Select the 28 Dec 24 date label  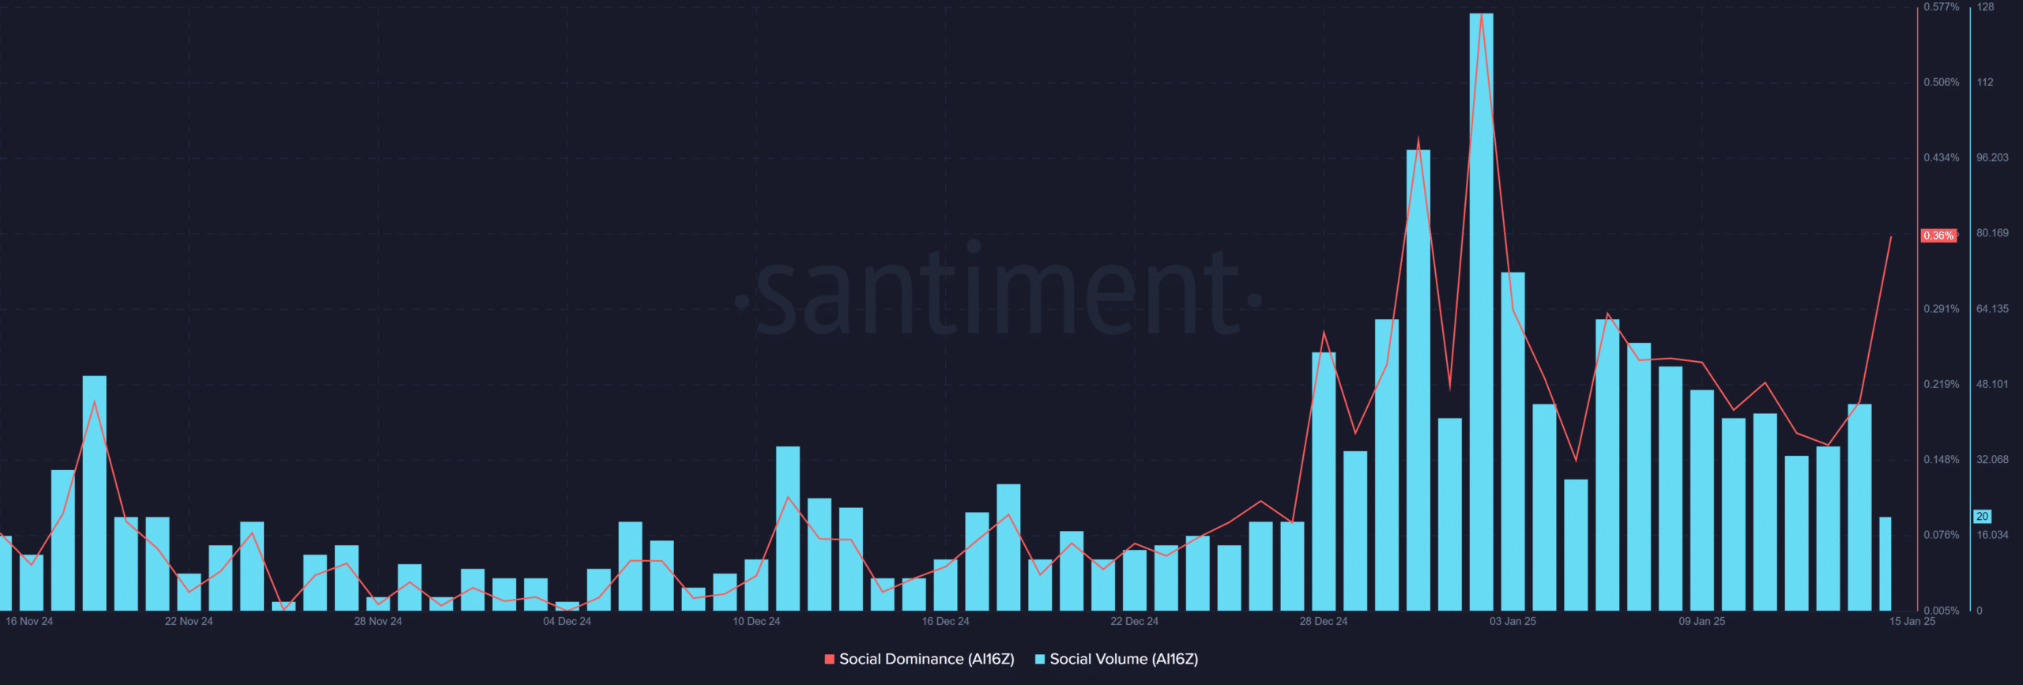tap(1324, 621)
